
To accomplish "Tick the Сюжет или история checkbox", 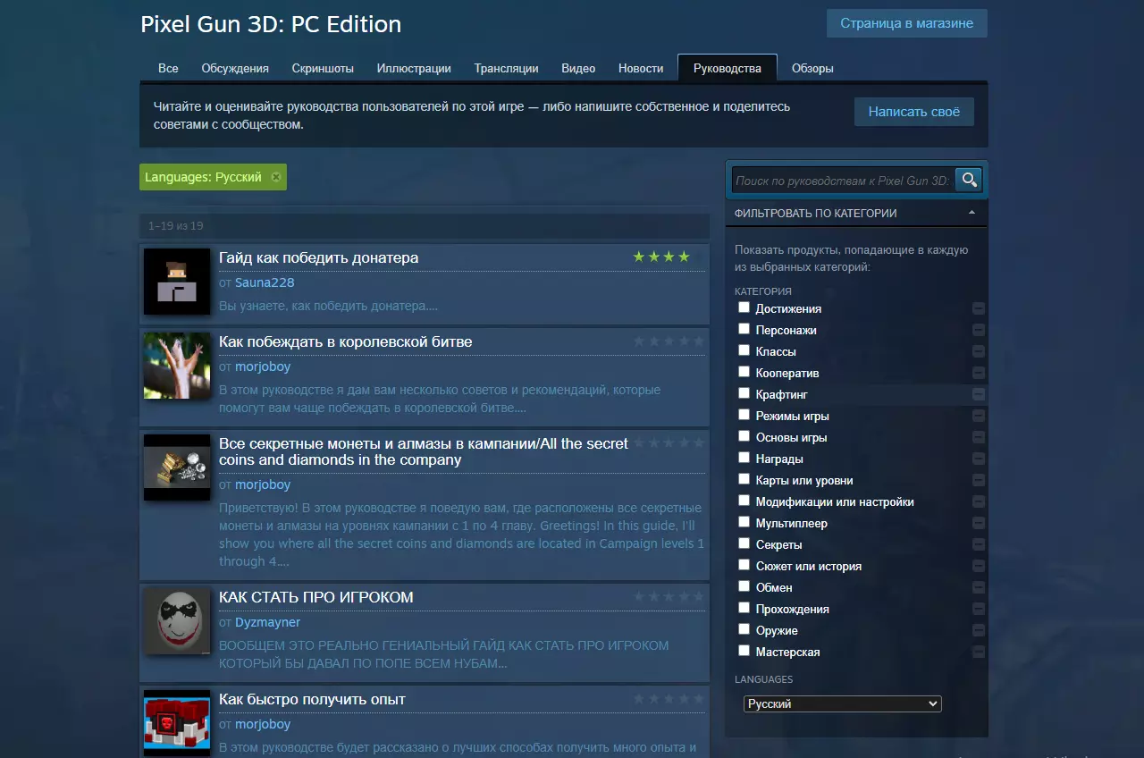I will [x=744, y=565].
